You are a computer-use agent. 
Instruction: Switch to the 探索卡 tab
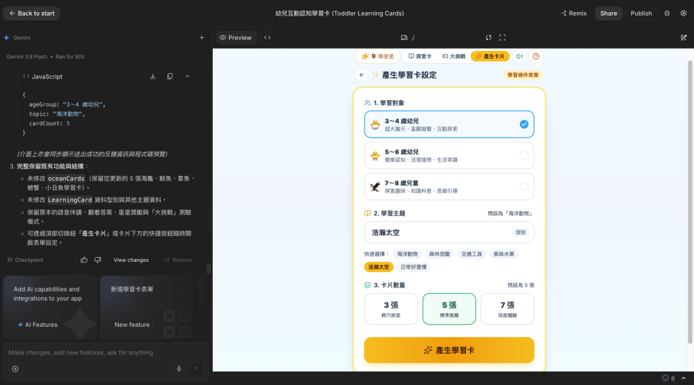(x=420, y=56)
